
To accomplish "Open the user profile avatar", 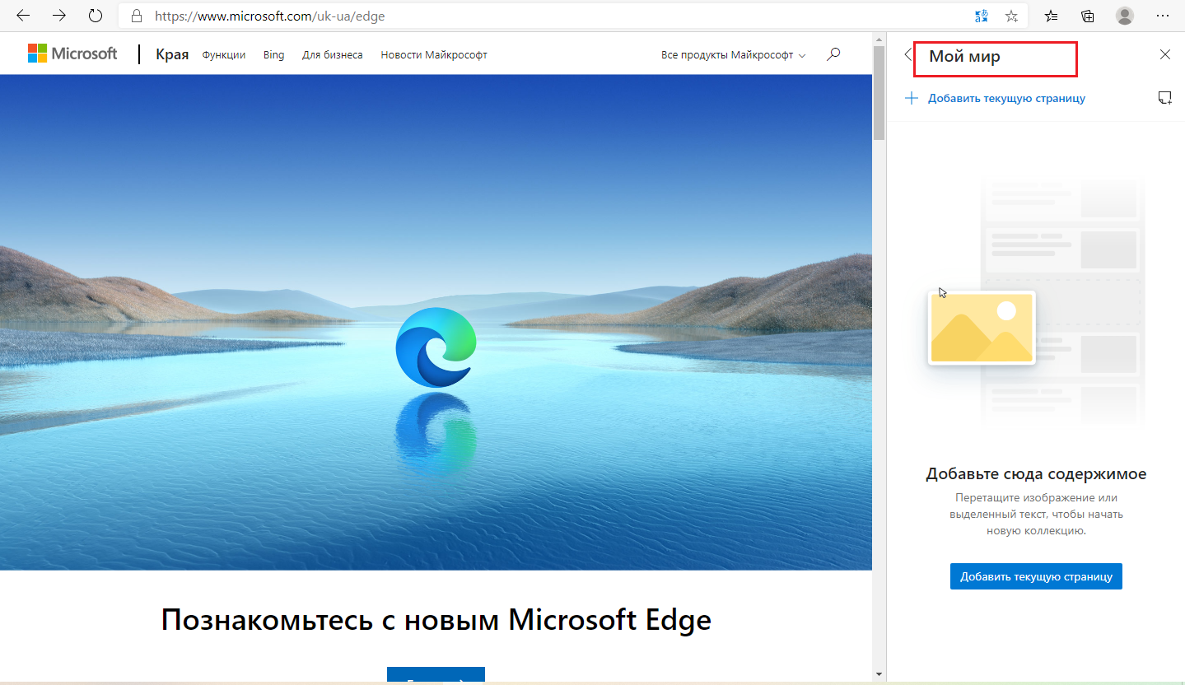I will (x=1125, y=16).
